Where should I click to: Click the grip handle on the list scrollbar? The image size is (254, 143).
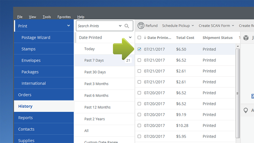click(238, 93)
